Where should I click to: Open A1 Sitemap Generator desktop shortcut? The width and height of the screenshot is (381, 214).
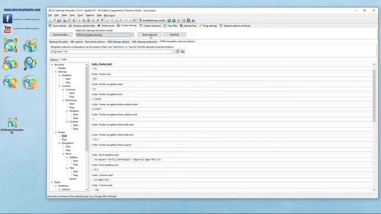[12, 125]
